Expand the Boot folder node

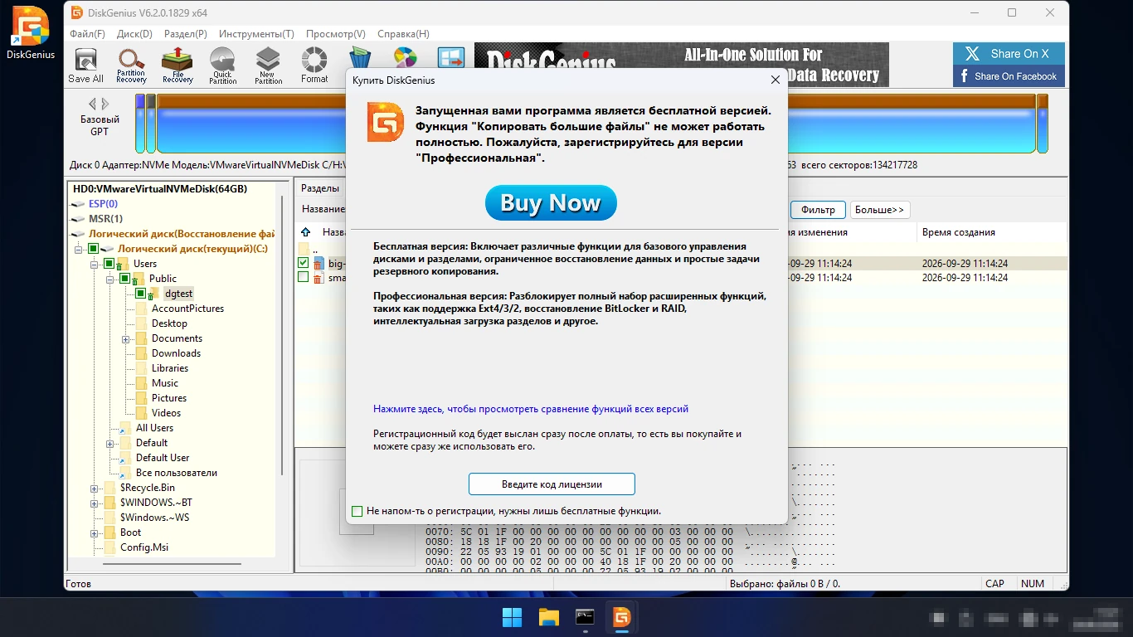pos(95,532)
